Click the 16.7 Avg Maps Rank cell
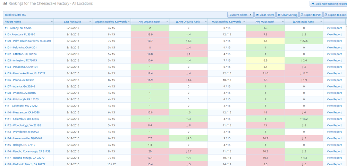The width and height of the screenshot is (347, 166). pyautogui.click(x=265, y=138)
